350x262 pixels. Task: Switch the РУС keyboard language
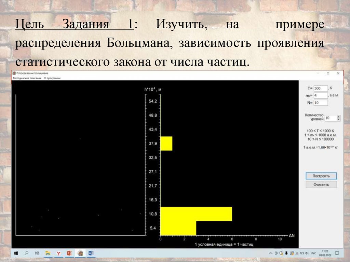314,253
